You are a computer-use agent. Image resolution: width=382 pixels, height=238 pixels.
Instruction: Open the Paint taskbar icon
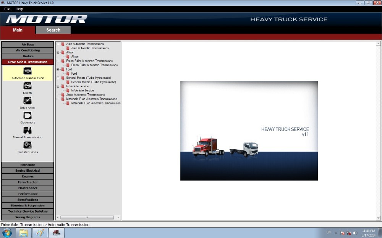click(40, 233)
